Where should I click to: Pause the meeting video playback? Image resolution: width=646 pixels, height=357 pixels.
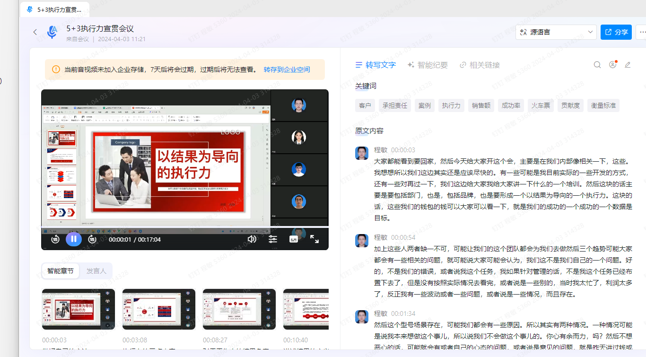pyautogui.click(x=73, y=239)
